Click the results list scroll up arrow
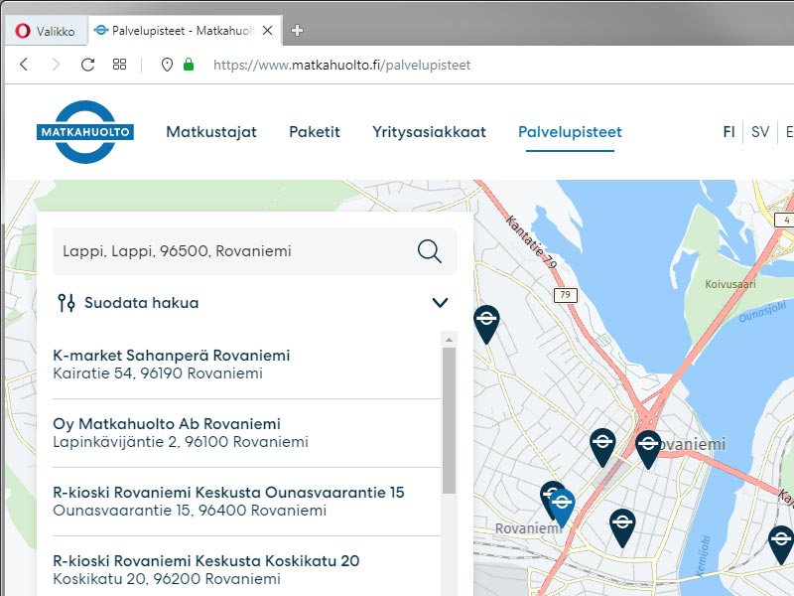Screen dimensions: 794x596 tap(449, 339)
